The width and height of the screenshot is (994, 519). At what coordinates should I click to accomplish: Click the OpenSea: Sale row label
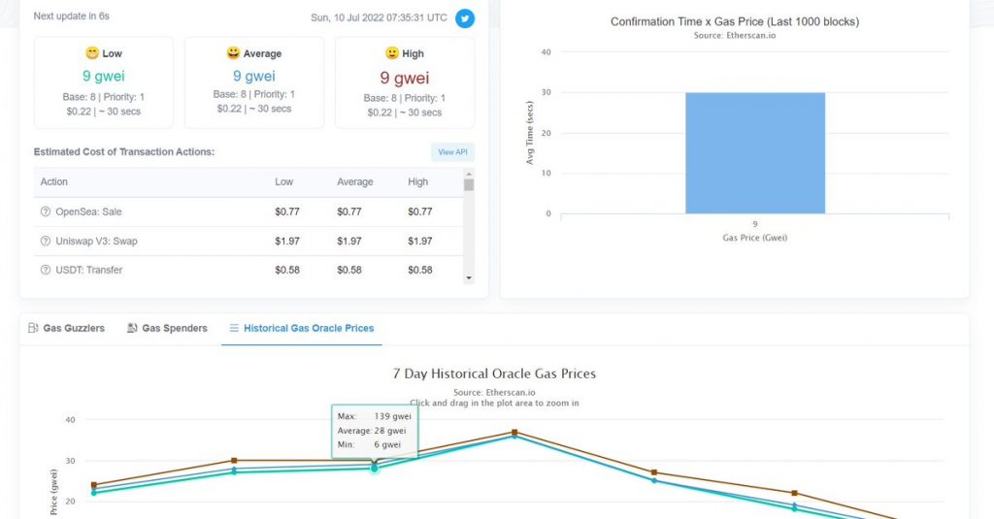point(88,211)
